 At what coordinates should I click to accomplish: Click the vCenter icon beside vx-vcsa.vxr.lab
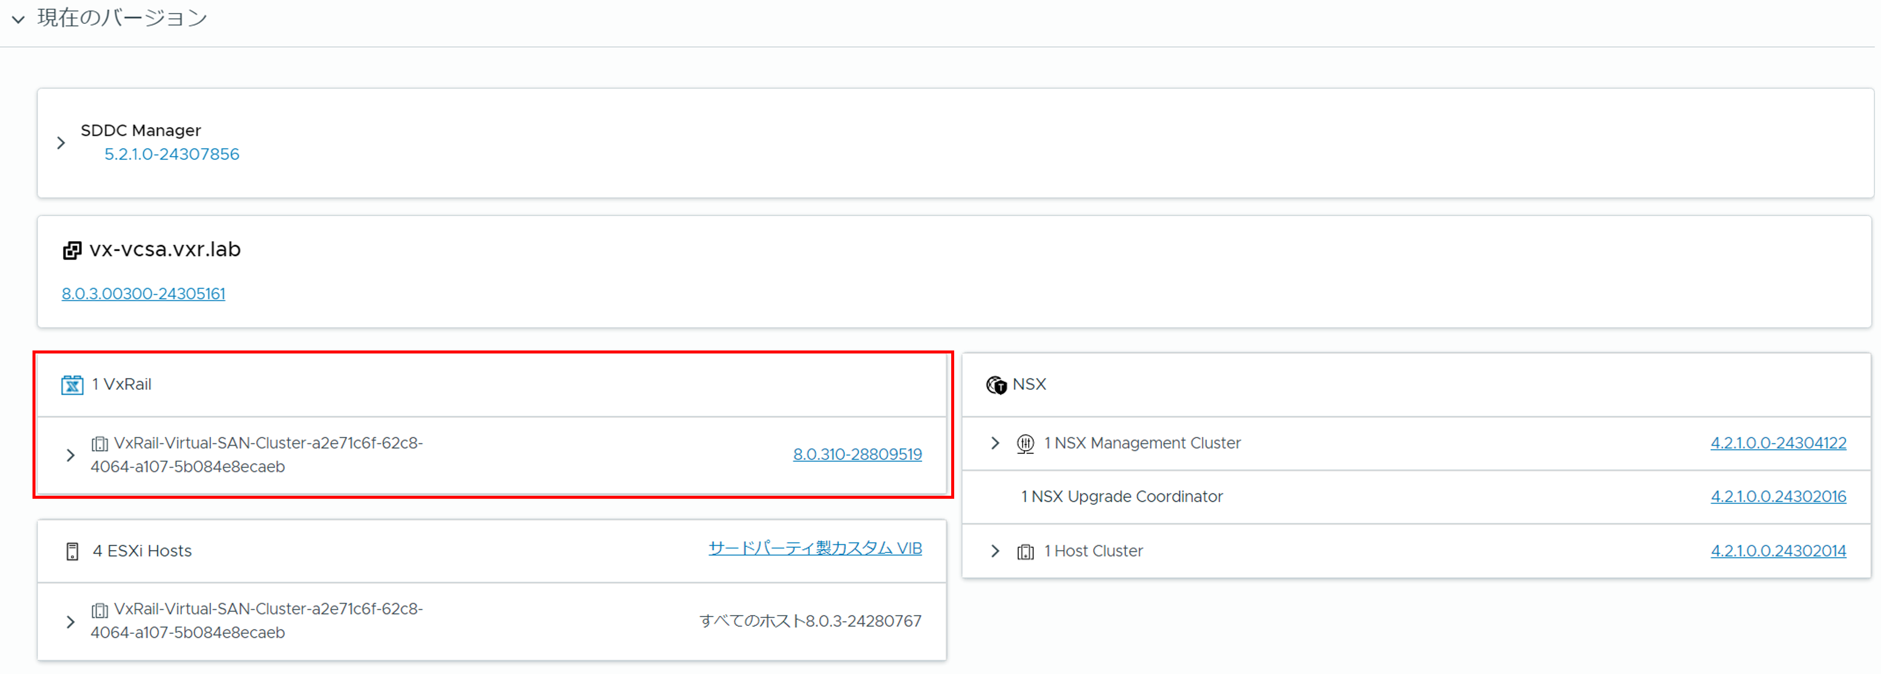coord(71,250)
